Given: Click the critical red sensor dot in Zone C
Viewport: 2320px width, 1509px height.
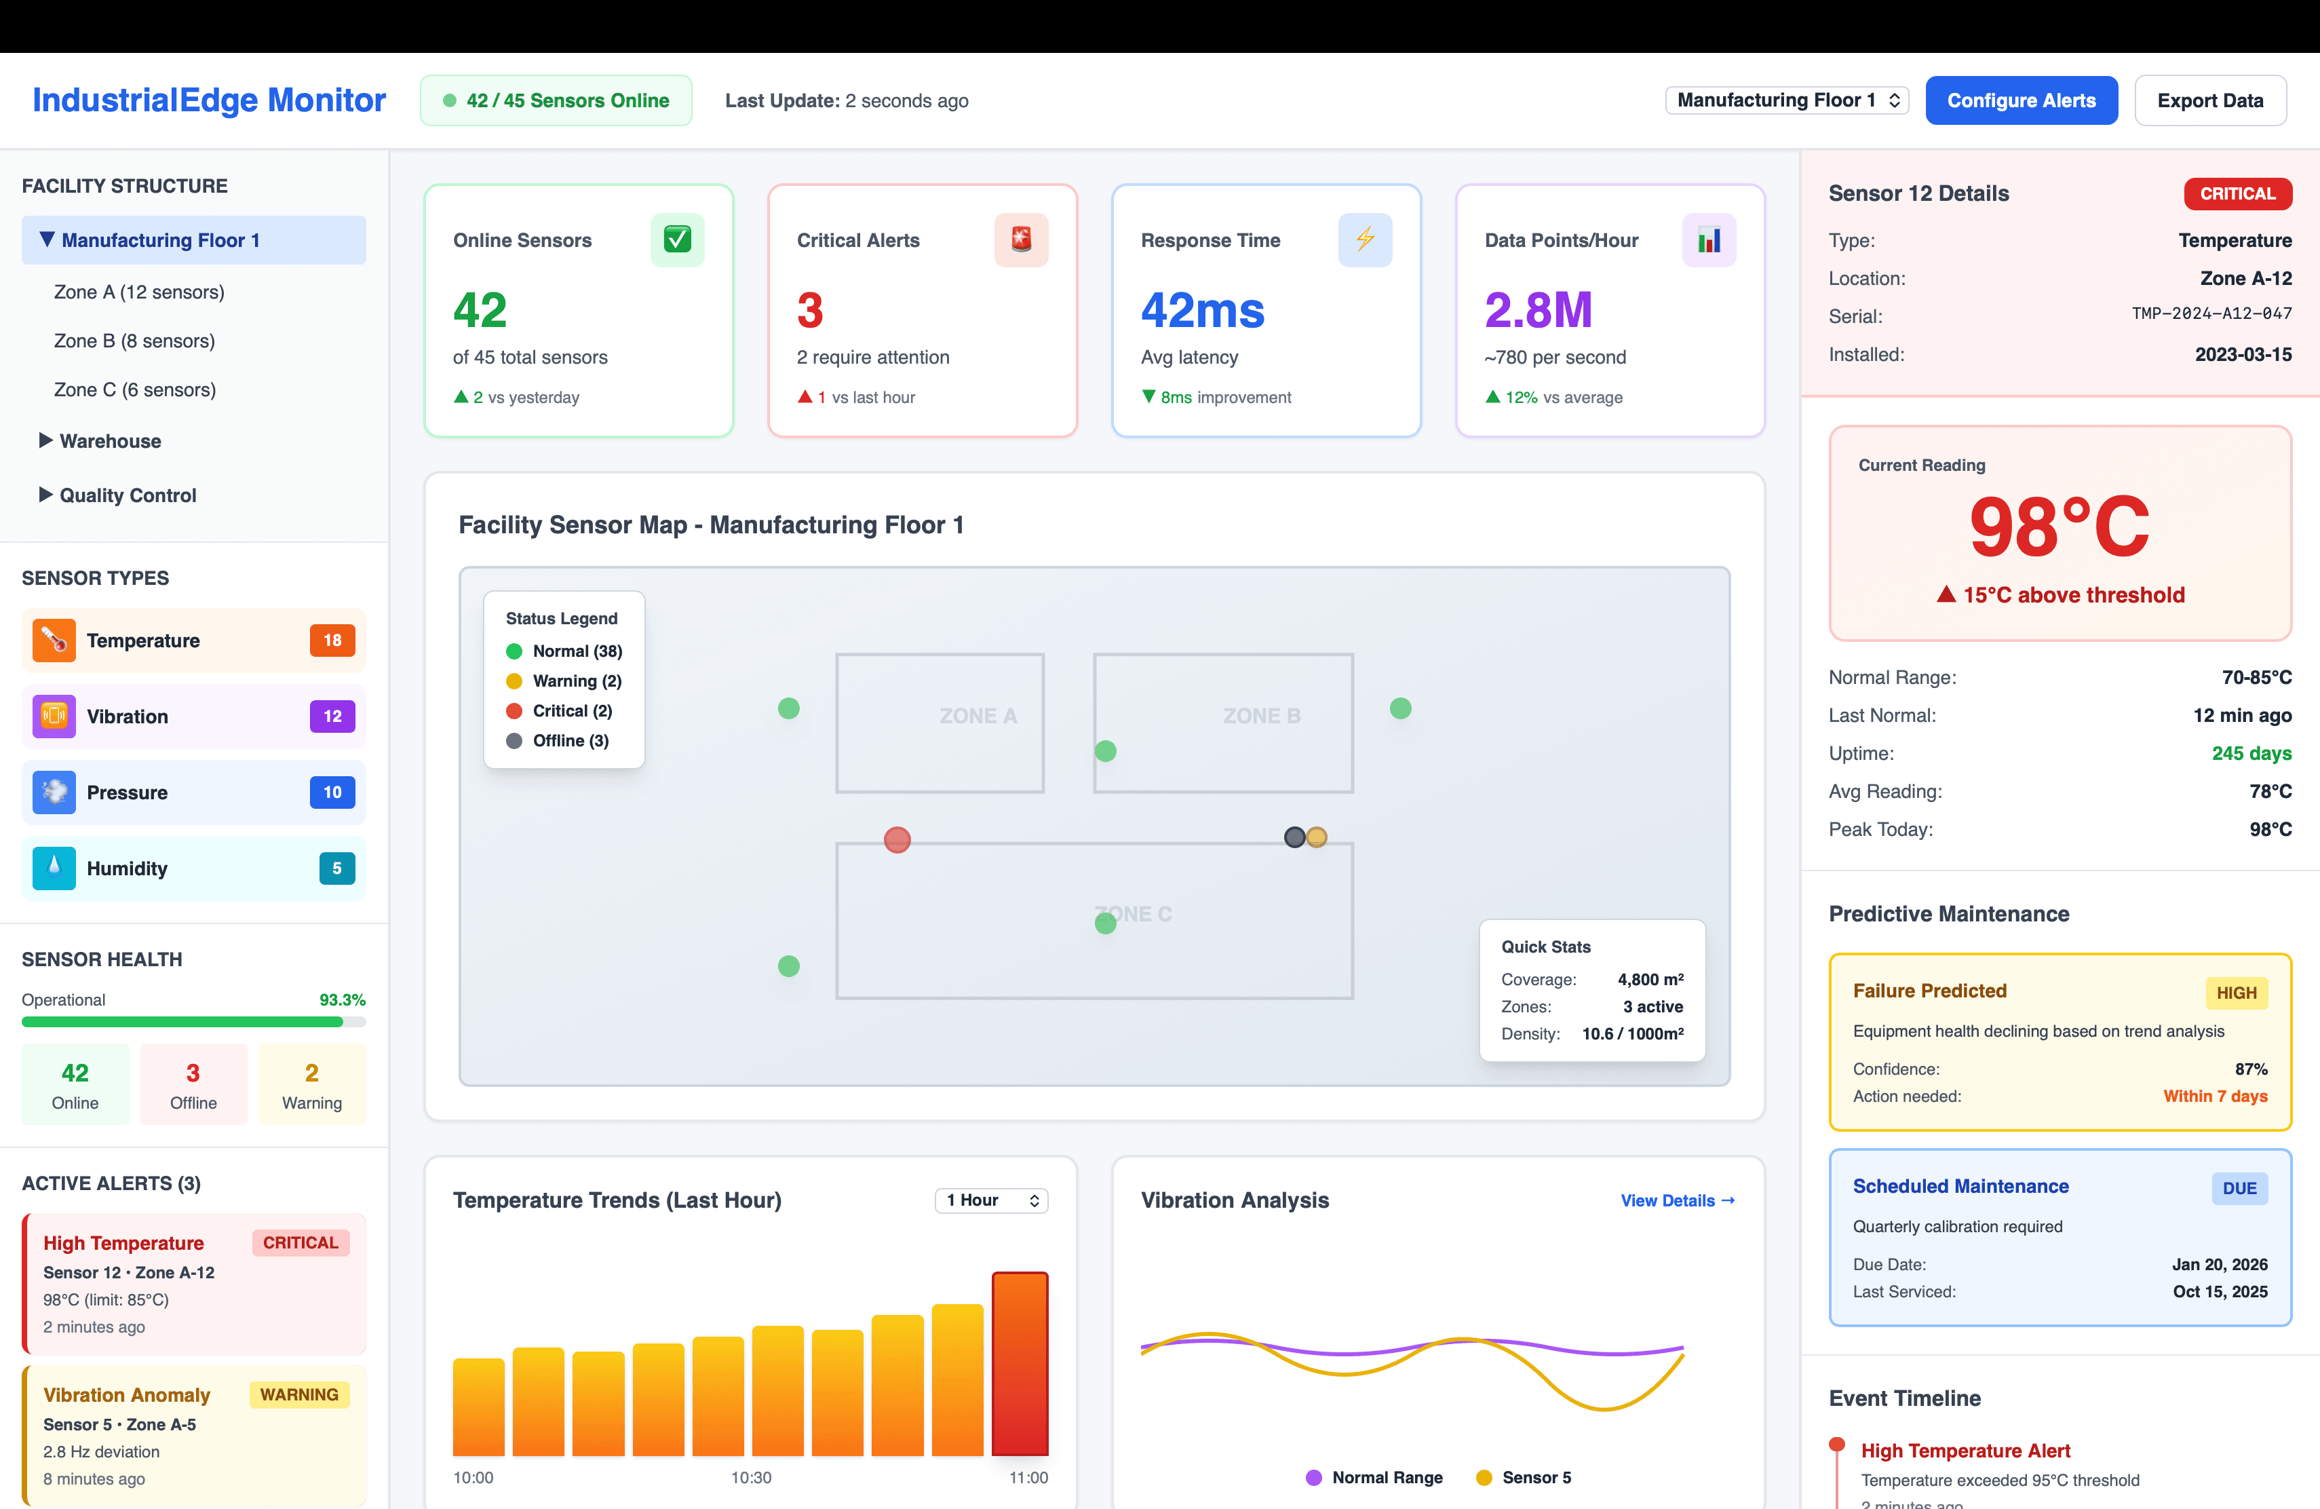Looking at the screenshot, I should 897,839.
